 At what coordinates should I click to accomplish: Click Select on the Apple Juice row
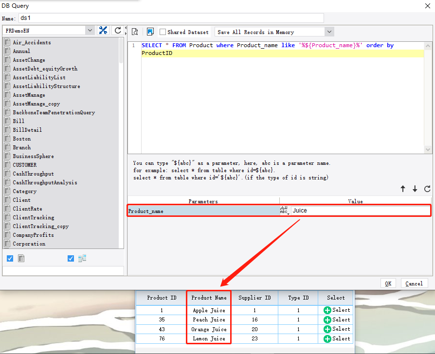click(x=335, y=310)
